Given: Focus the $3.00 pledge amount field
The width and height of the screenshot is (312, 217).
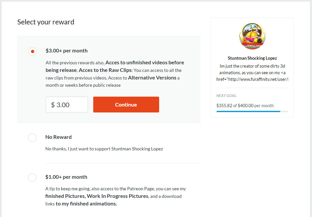Looking at the screenshot, I should tap(67, 105).
